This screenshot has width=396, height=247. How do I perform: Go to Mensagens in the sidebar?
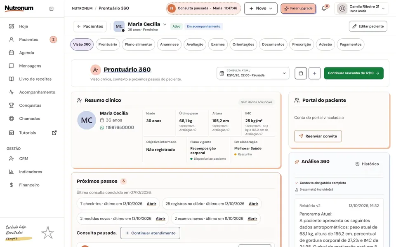(x=32, y=66)
